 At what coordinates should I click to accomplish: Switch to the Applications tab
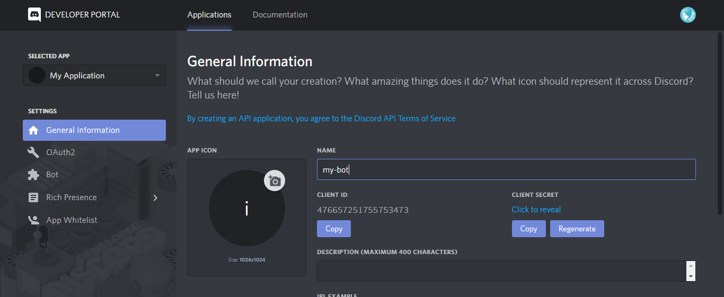[209, 15]
